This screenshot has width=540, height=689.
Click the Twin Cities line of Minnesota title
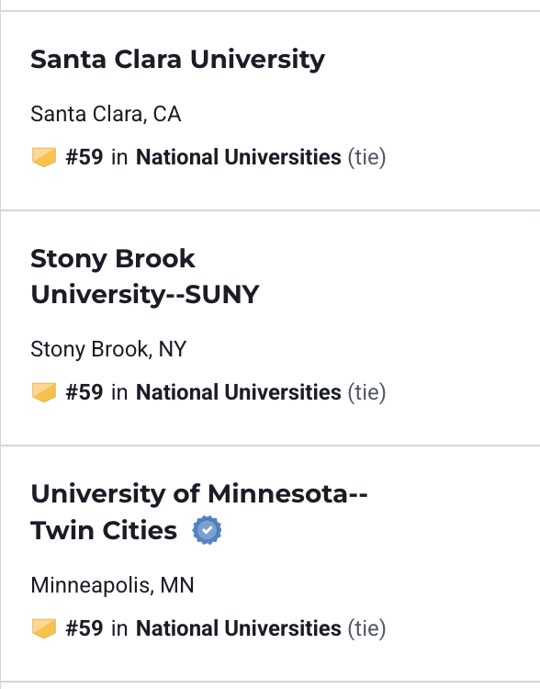click(104, 530)
